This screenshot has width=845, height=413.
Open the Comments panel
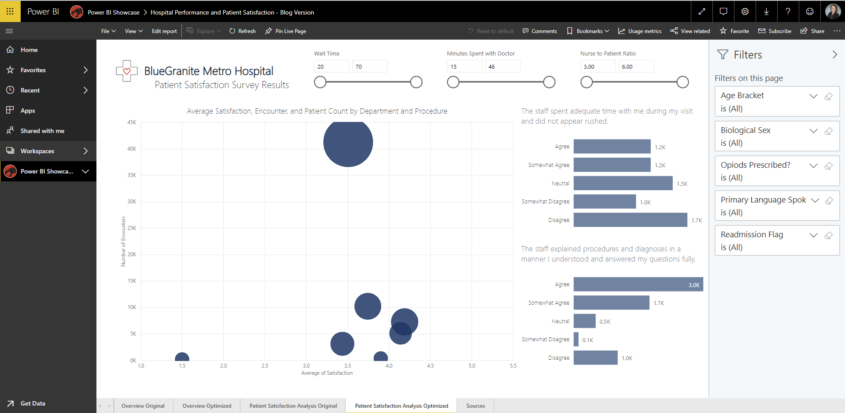click(540, 31)
